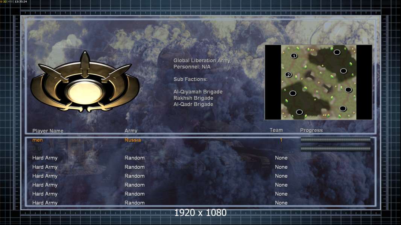401x225 pixels.
Task: Click the topmost unnumbered start marker on minimap
Action: coord(337,52)
